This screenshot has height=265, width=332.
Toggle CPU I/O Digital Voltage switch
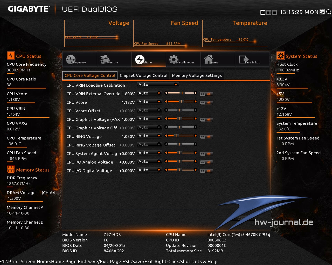coord(206,171)
